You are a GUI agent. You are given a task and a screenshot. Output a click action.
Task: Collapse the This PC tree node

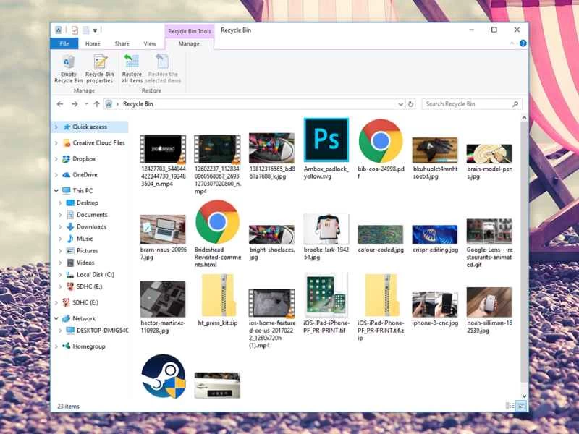click(55, 190)
